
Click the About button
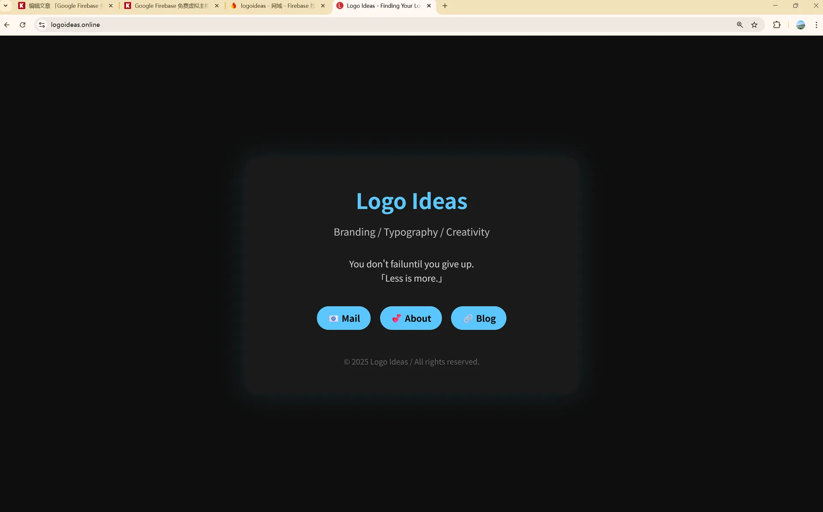[411, 318]
